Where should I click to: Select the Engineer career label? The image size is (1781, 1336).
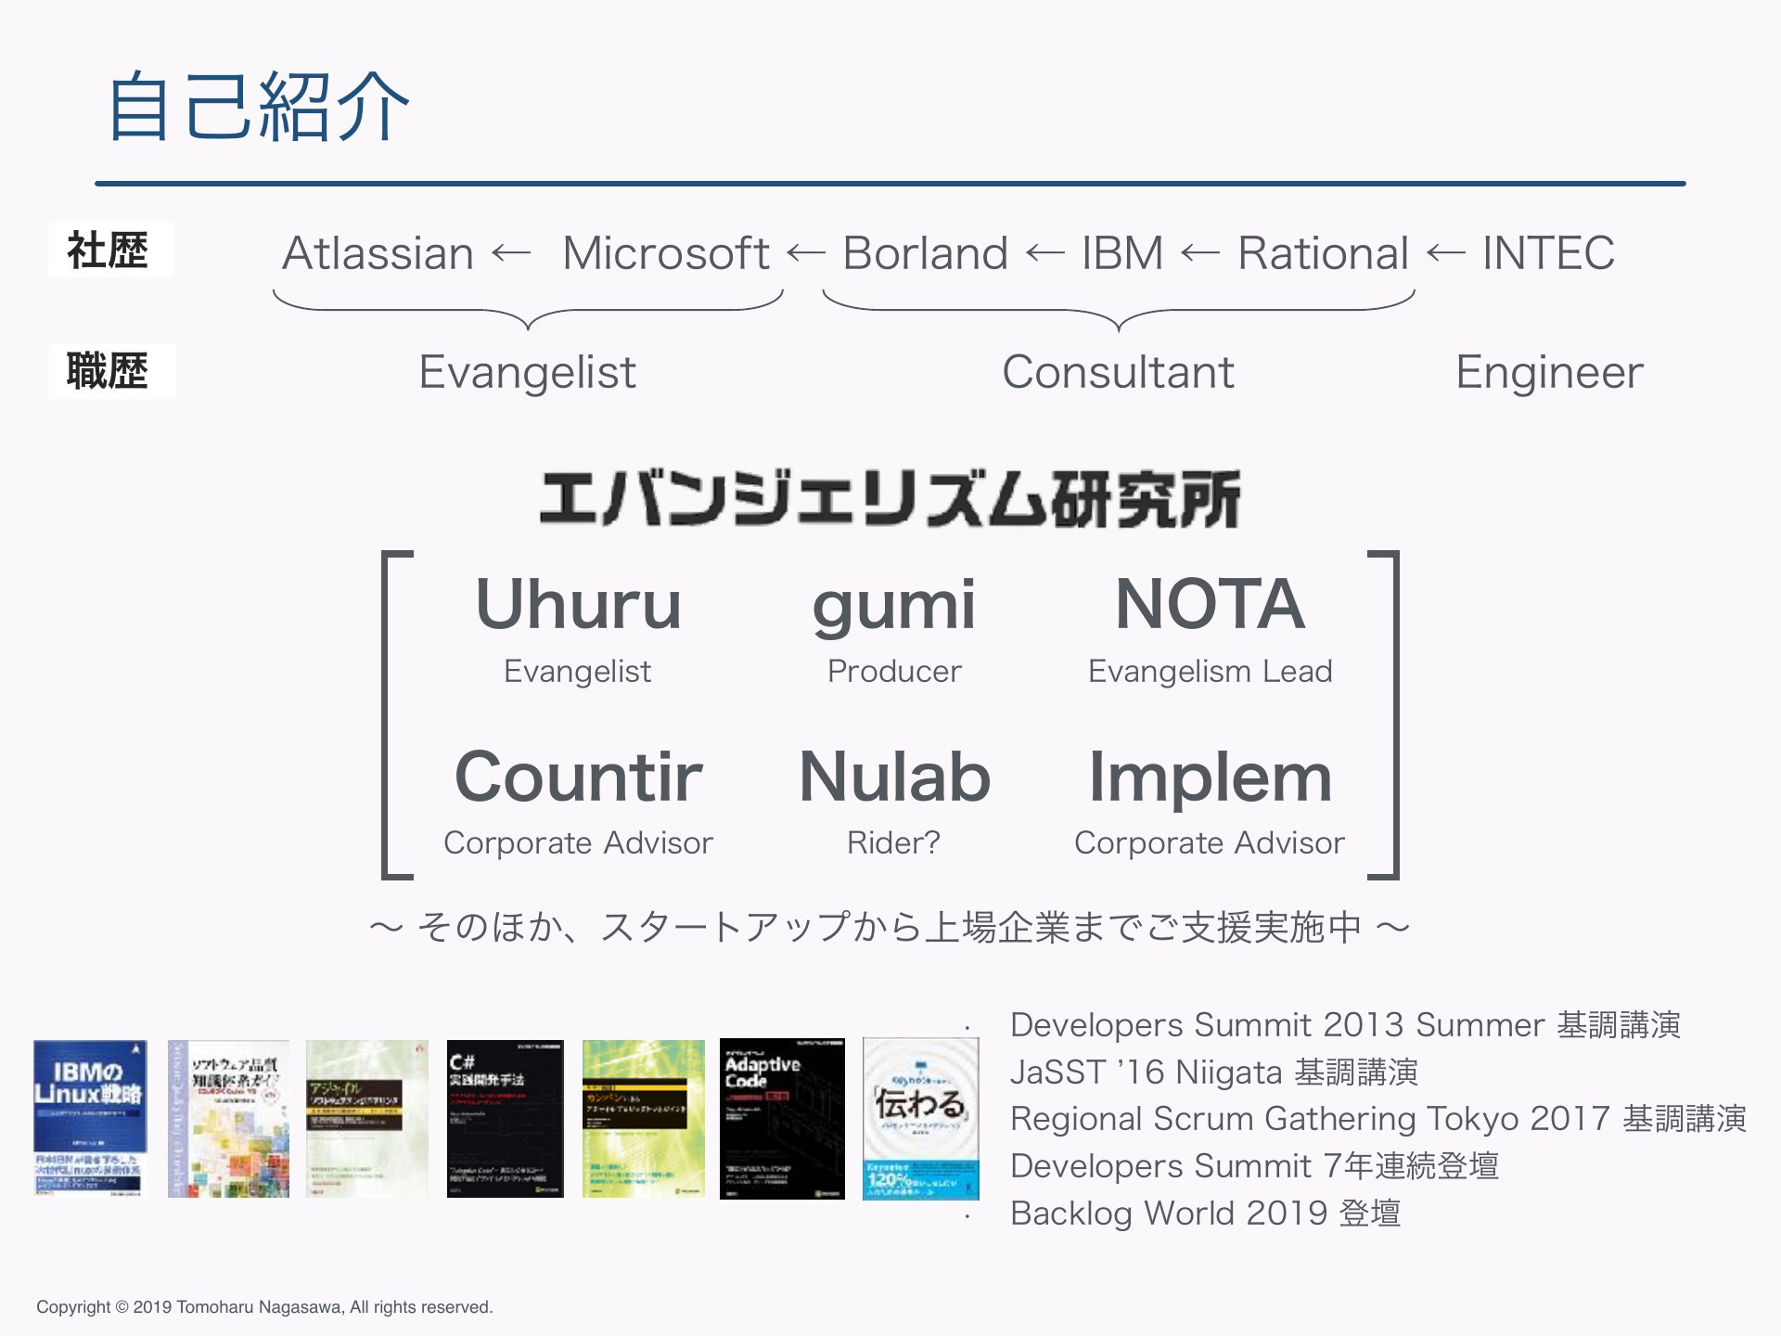1549,374
